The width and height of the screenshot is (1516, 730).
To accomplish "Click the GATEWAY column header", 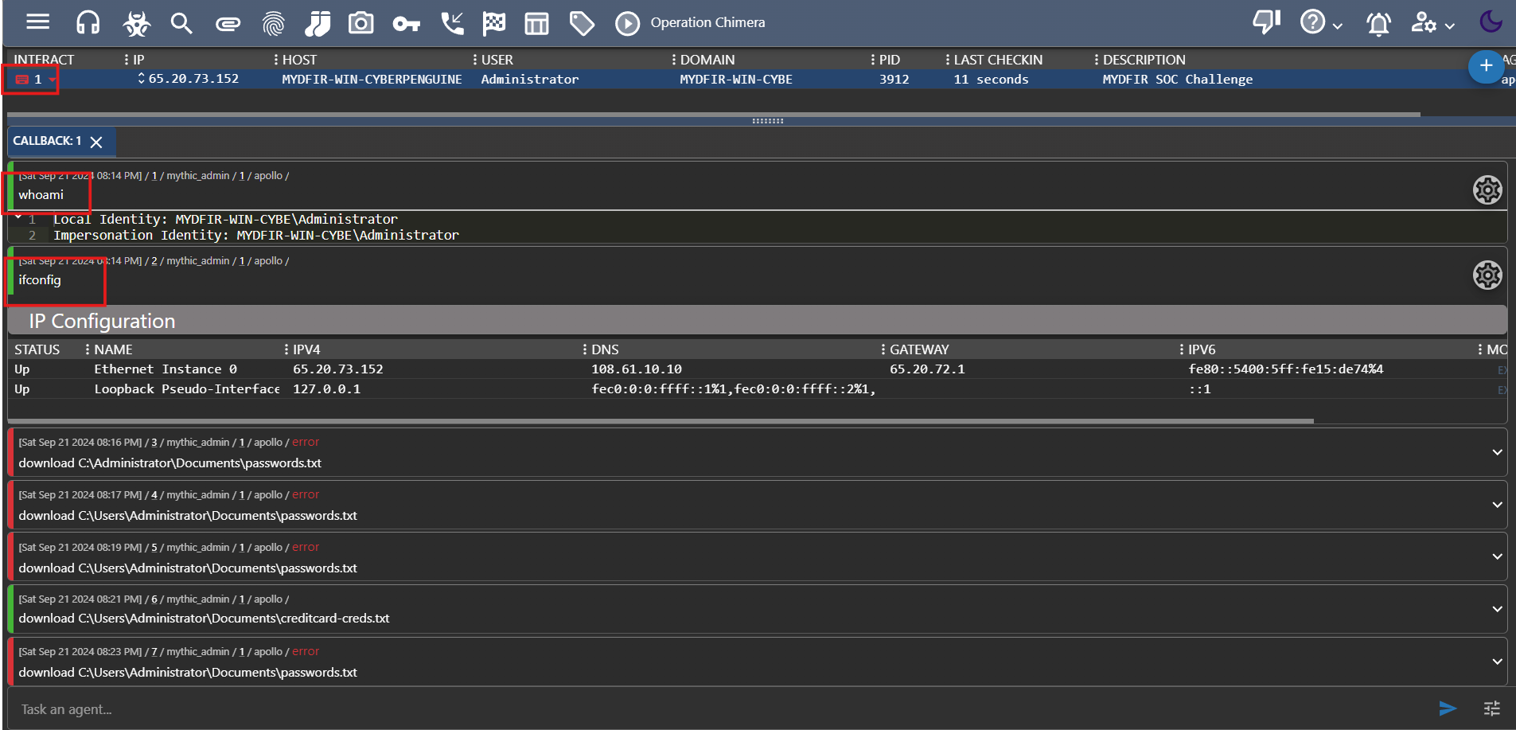I will tap(919, 349).
